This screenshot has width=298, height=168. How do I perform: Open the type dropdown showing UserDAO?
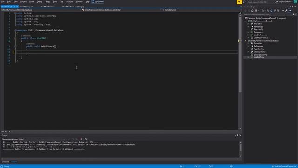(x=122, y=10)
